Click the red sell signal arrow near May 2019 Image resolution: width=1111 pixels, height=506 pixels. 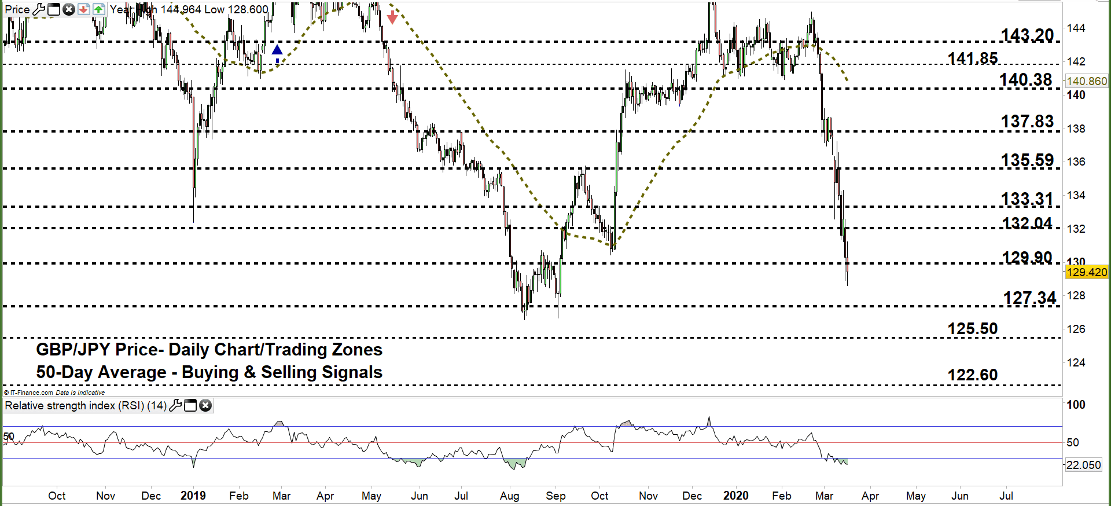coord(392,17)
